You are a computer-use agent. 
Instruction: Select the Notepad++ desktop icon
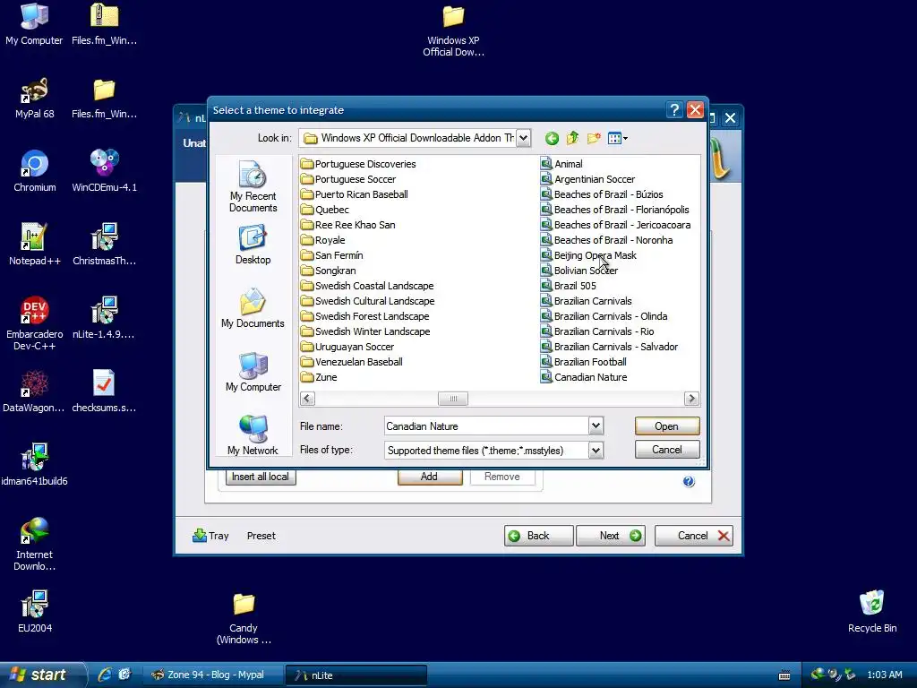35,245
